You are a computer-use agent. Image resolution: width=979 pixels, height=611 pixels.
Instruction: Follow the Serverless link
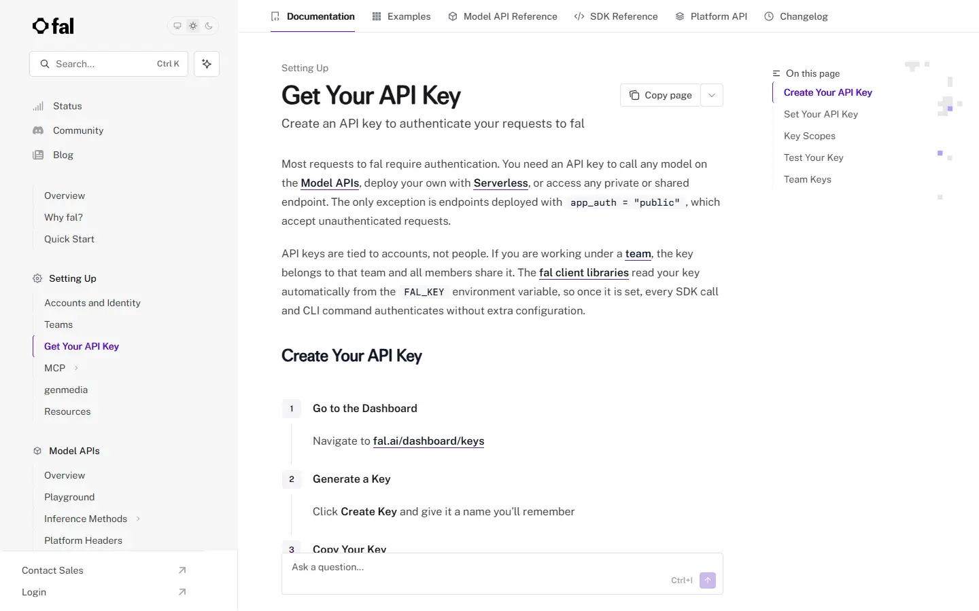click(500, 183)
